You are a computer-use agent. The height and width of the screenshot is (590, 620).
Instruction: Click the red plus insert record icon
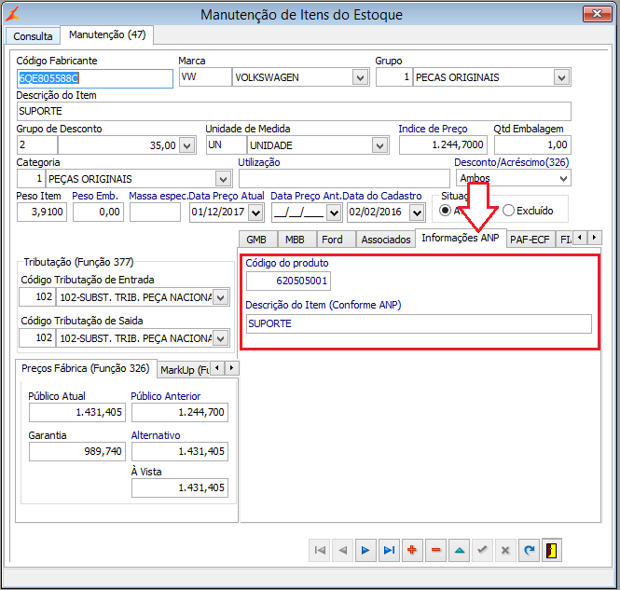click(413, 550)
